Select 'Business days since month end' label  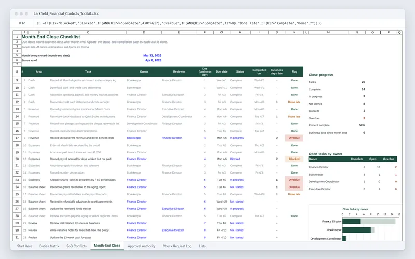click(x=327, y=133)
